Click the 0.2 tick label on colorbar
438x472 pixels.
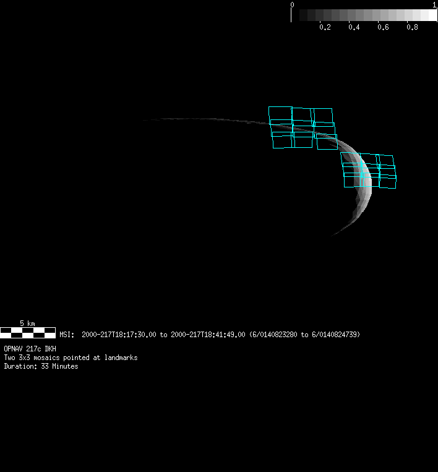325,27
